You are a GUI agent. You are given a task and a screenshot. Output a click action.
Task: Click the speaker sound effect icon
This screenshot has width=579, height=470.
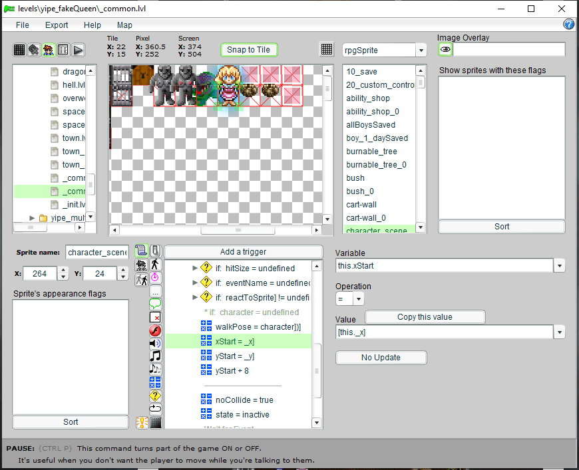(x=155, y=343)
